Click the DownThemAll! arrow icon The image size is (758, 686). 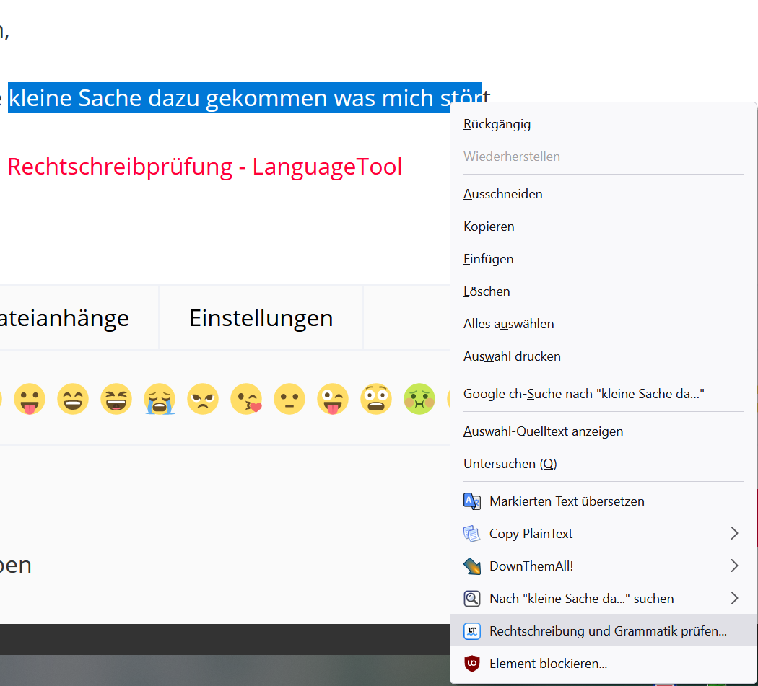coord(472,566)
